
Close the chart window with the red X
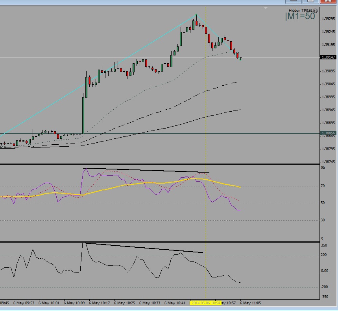328,1
